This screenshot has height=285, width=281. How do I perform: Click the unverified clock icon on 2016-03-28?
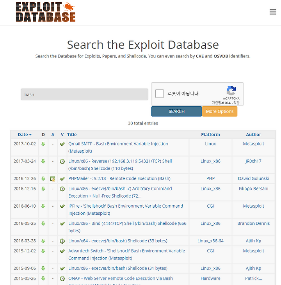click(x=62, y=241)
